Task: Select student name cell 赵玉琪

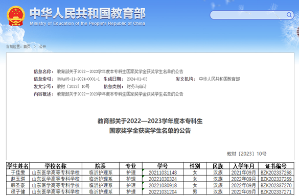Action: 18,179
